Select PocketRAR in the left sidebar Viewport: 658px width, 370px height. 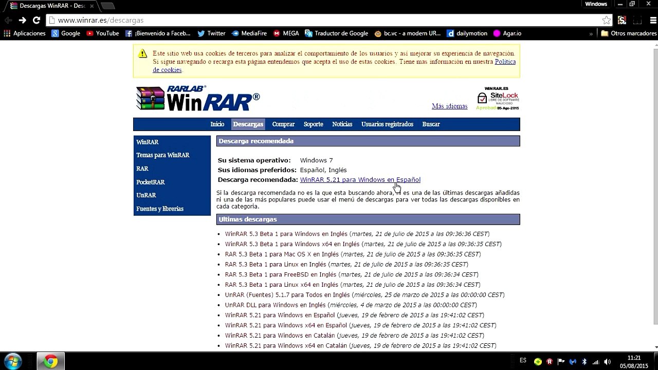coord(150,182)
